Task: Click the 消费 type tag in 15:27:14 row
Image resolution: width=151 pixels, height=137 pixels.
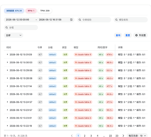Action: click(x=65, y=86)
